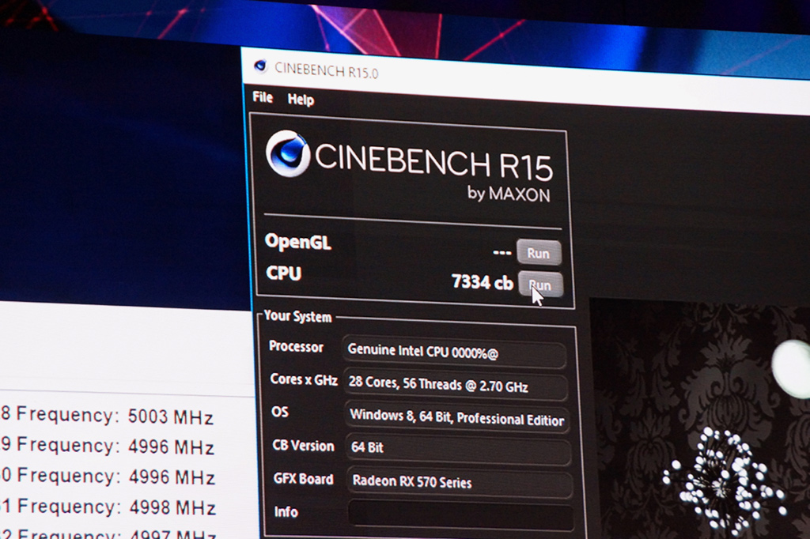Click the 'Processor' label
The image size is (810, 539).
pyautogui.click(x=296, y=346)
